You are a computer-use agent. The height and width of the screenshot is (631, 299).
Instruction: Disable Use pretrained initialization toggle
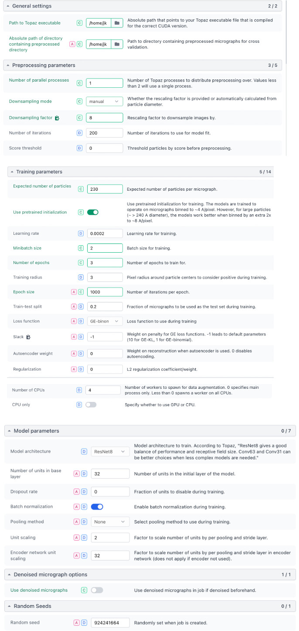[93, 212]
